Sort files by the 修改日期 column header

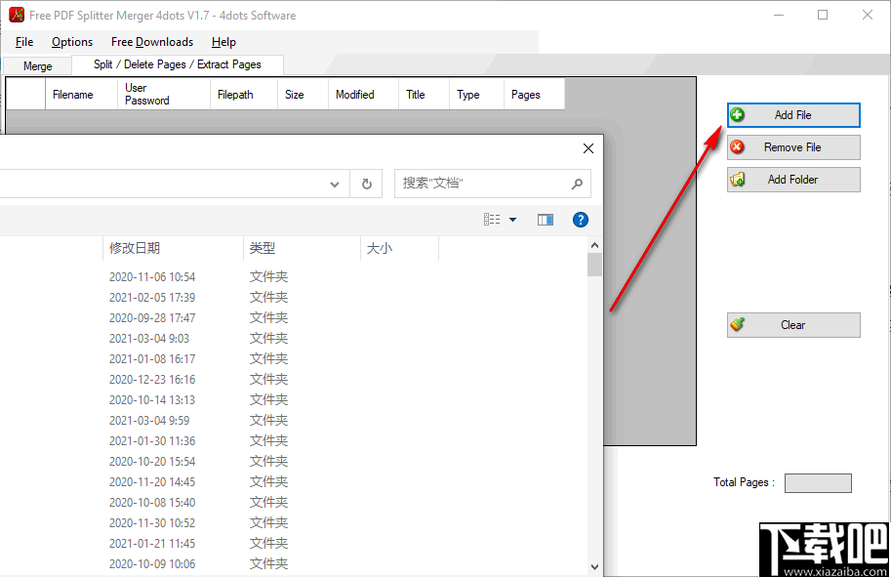coord(135,248)
